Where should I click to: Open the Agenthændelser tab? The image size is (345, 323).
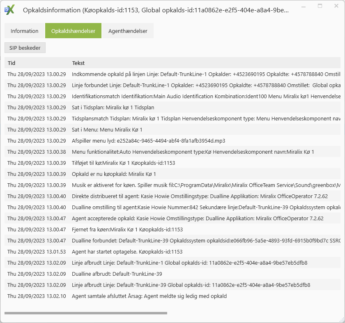[128, 31]
